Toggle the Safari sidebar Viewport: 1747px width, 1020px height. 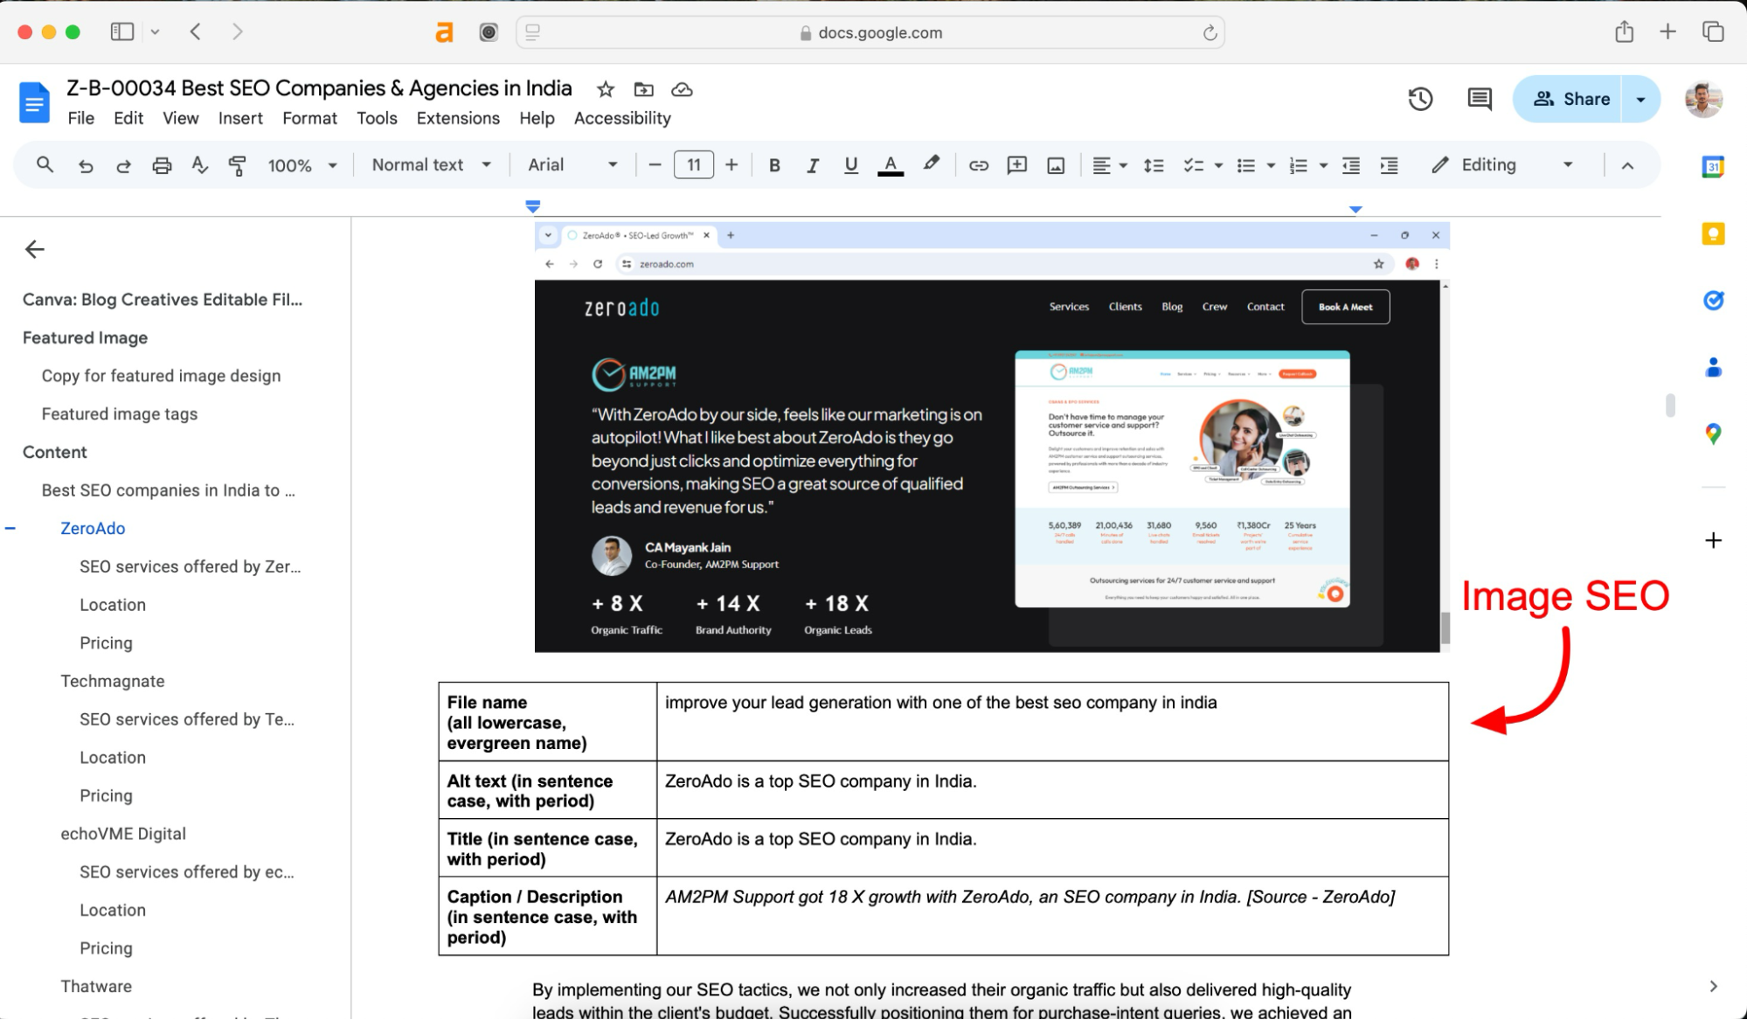click(x=122, y=32)
